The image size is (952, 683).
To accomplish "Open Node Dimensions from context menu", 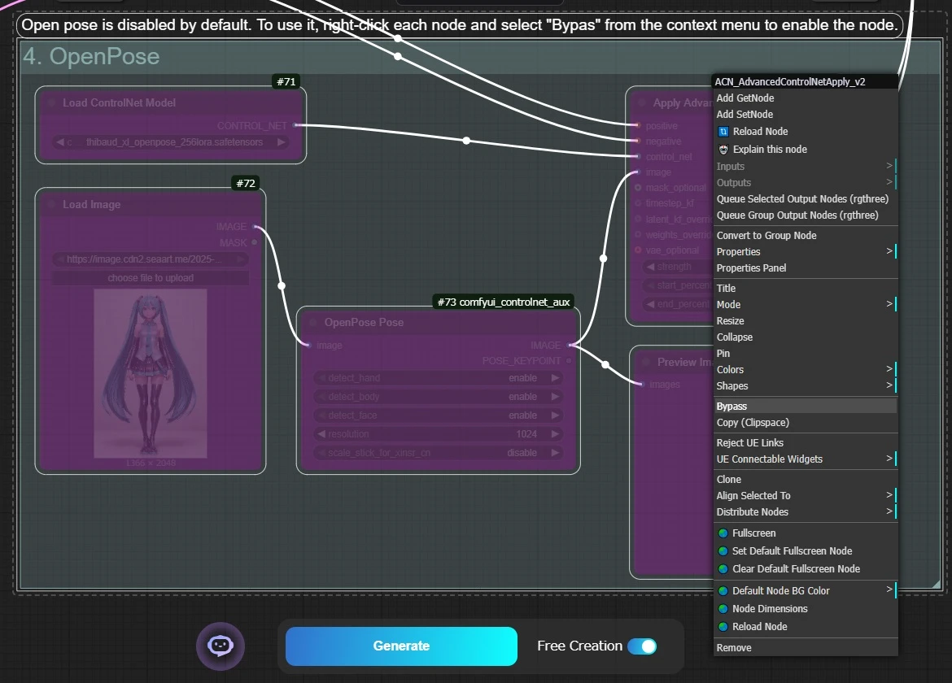I will tap(770, 609).
